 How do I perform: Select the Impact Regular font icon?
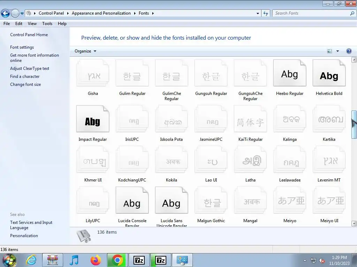93,119
